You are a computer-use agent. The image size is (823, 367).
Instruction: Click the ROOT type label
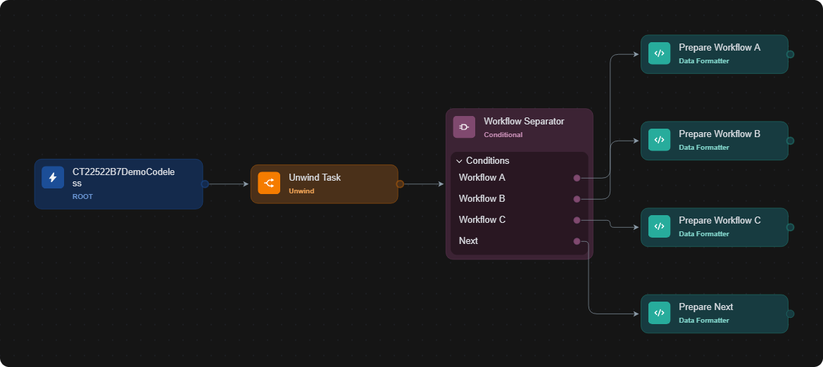click(x=82, y=197)
